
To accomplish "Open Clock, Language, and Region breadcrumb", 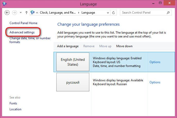I will coord(58,13).
